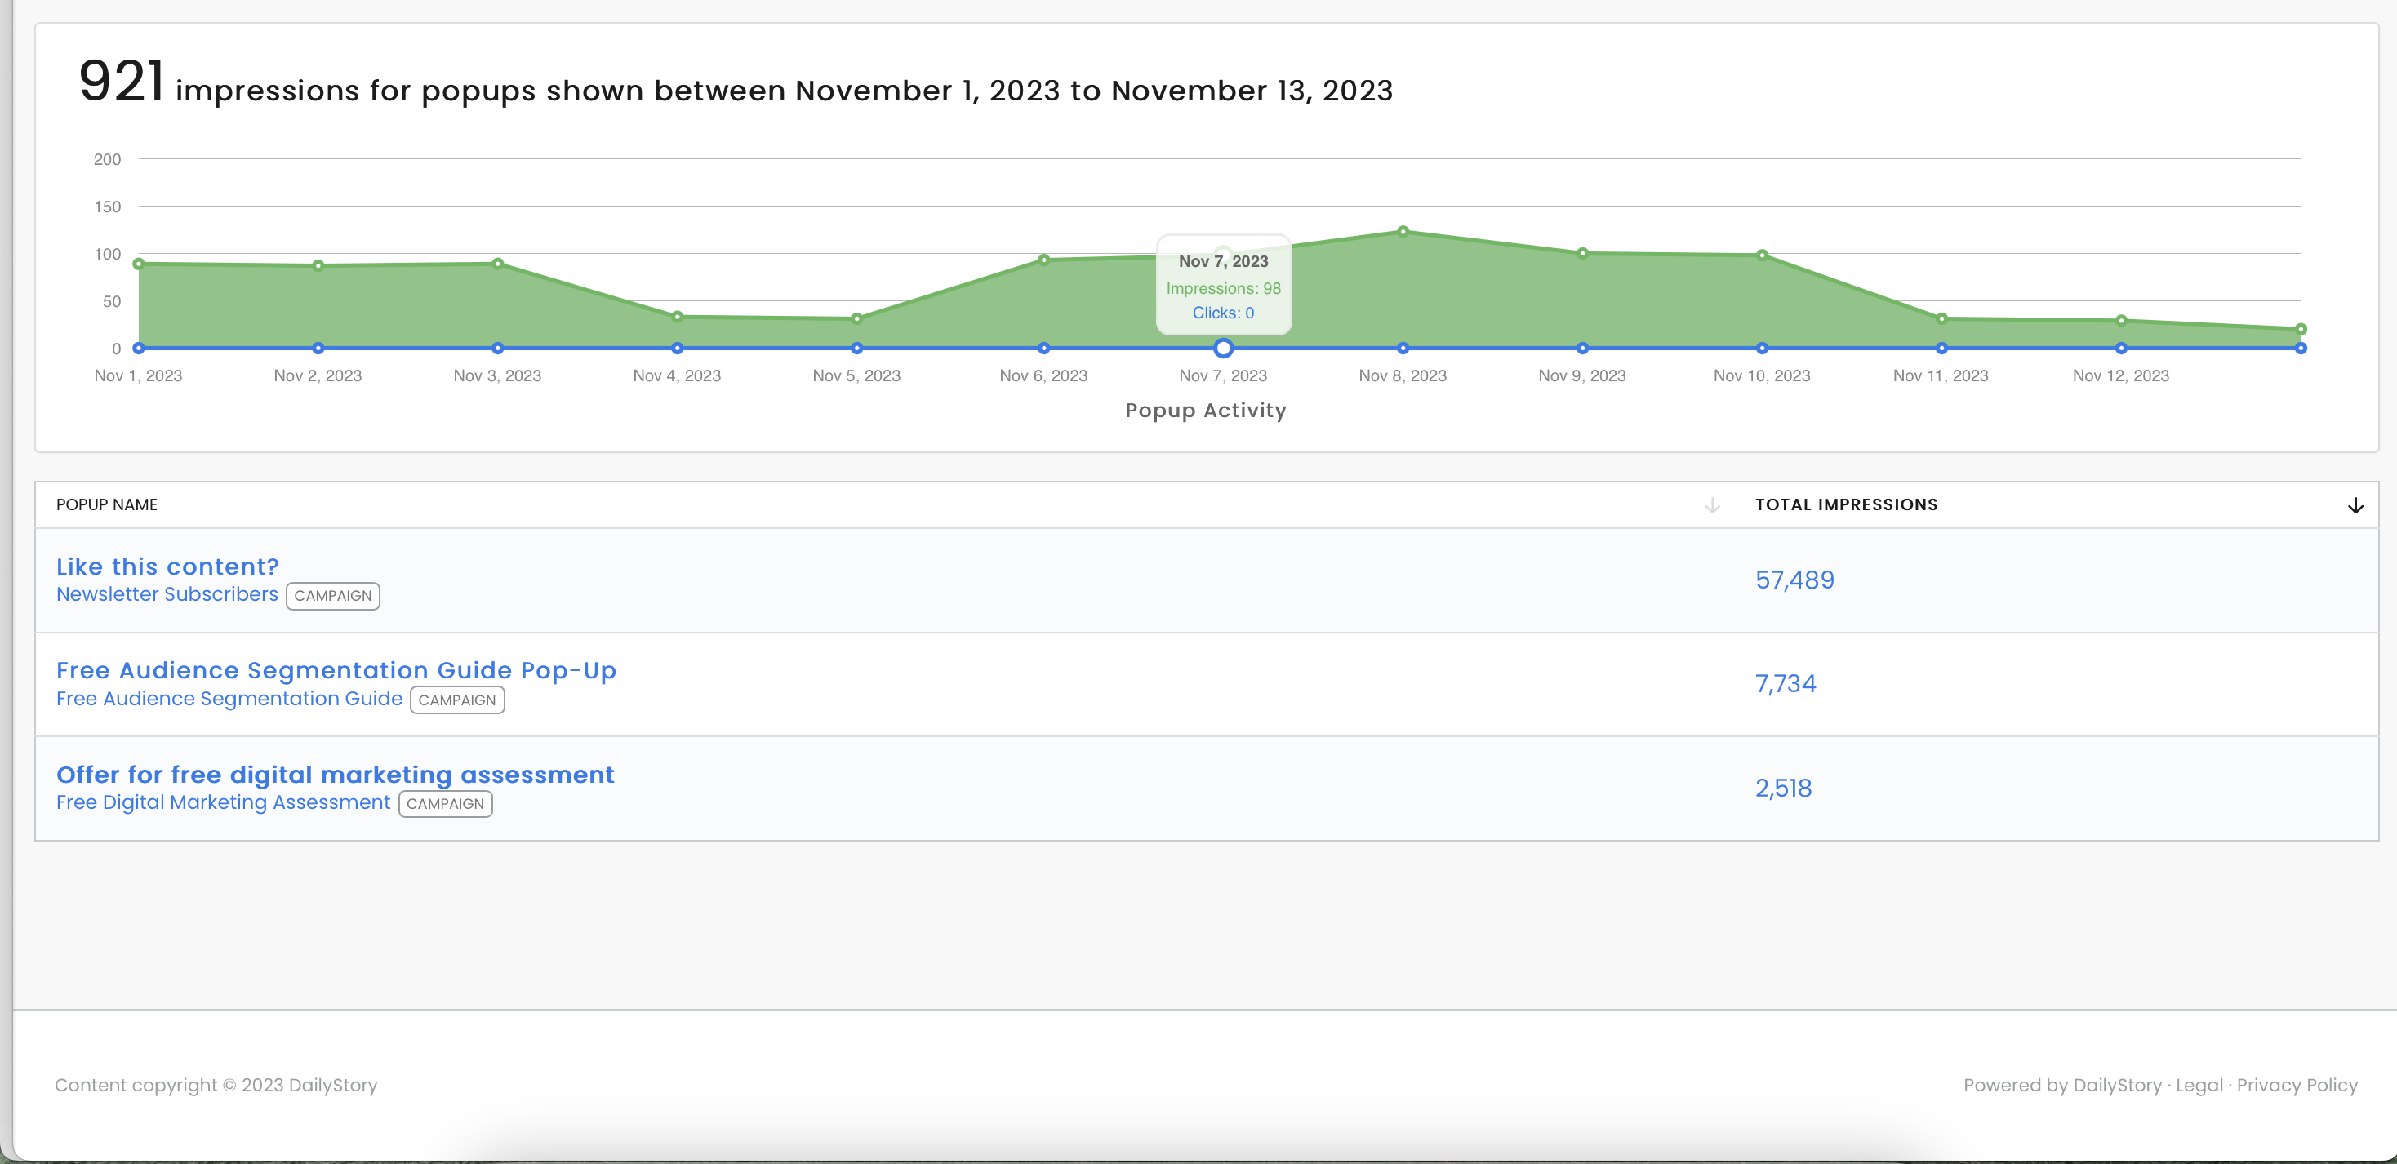
Task: Select the Nov 4, 2023 impressions data point
Action: click(x=678, y=318)
